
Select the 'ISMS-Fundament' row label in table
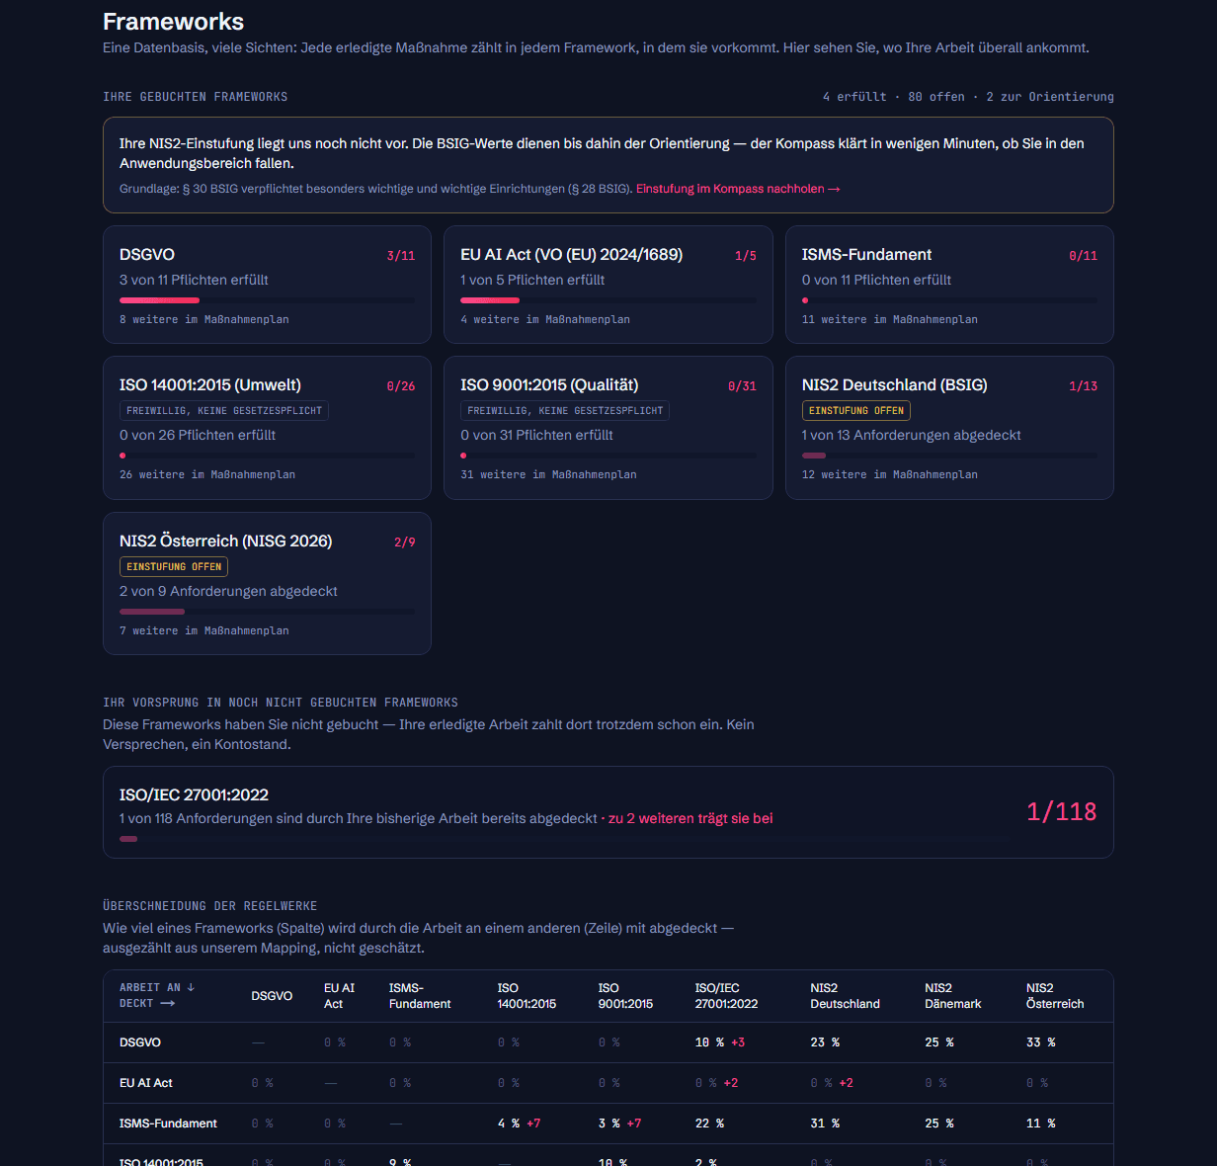168,1124
